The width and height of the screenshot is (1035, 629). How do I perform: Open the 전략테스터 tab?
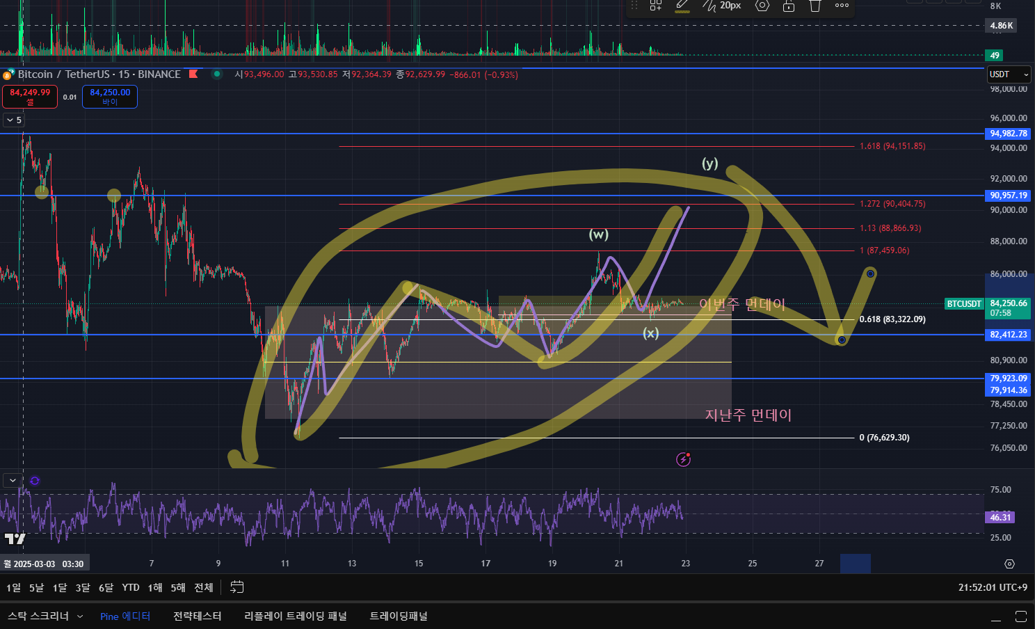point(198,616)
